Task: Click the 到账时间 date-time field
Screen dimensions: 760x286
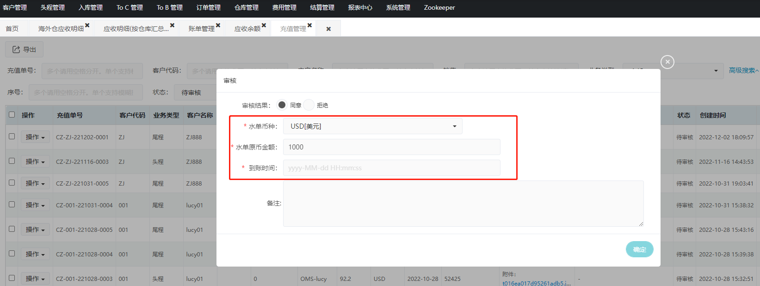Action: pos(391,168)
